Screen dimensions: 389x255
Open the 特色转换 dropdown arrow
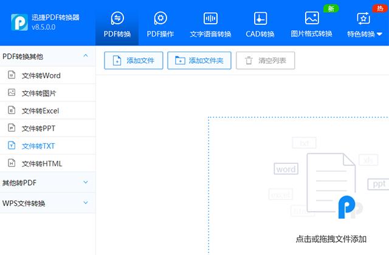coord(379,34)
